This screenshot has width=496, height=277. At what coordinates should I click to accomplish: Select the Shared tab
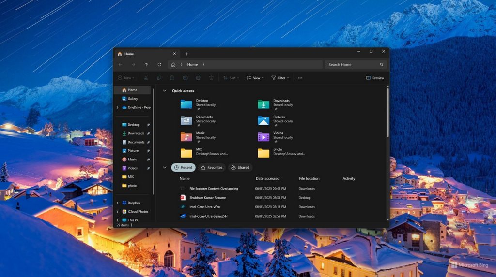coord(240,167)
